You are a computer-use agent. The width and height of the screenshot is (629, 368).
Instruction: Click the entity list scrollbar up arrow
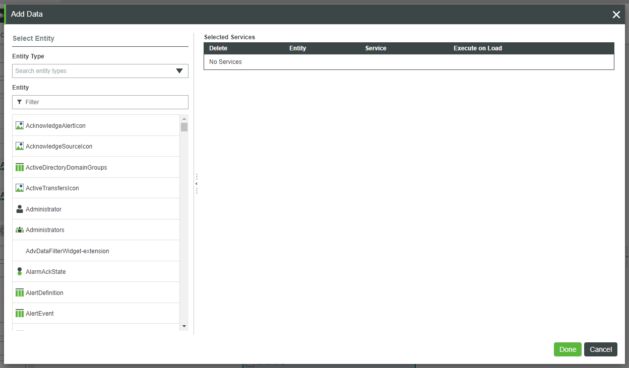(x=184, y=119)
